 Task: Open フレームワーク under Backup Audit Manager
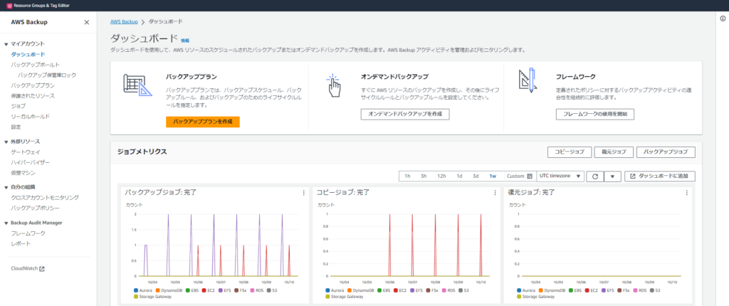pos(28,233)
